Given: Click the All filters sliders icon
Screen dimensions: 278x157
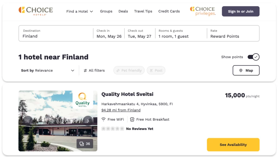Looking at the screenshot, I should pos(85,71).
